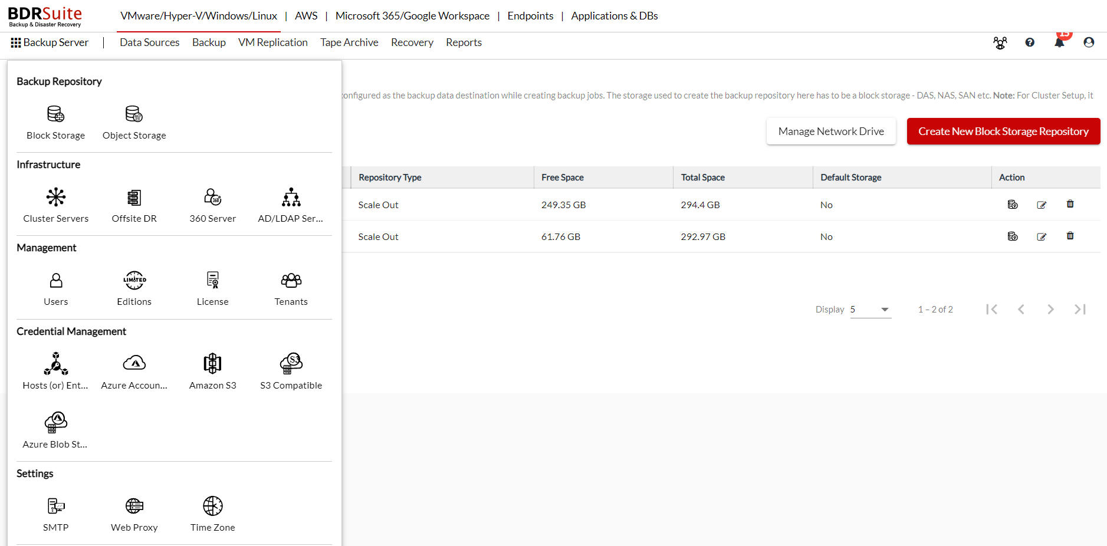Viewport: 1107px width, 546px height.
Task: Click the BDRSuite logo
Action: [x=45, y=17]
